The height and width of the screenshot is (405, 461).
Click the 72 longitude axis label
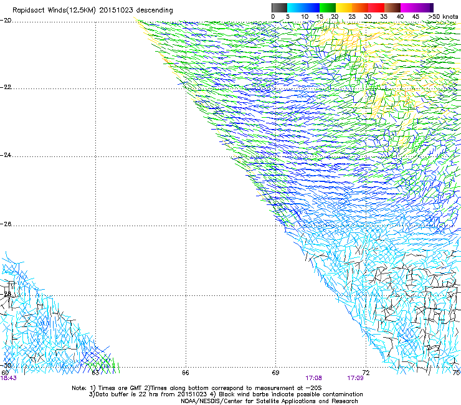(366, 373)
